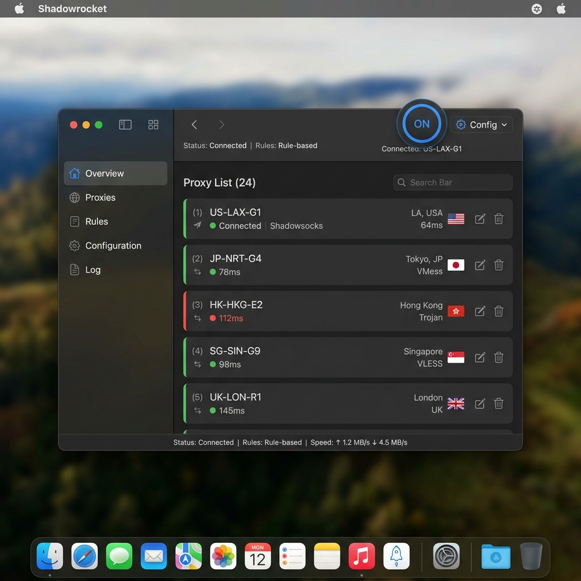This screenshot has height=581, width=581.
Task: Delete the JP-NRT-G4 proxy
Action: click(x=499, y=265)
